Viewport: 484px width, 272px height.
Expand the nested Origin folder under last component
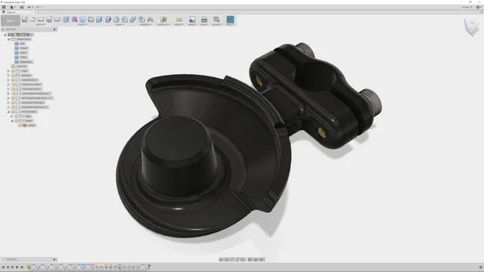[x=12, y=116]
